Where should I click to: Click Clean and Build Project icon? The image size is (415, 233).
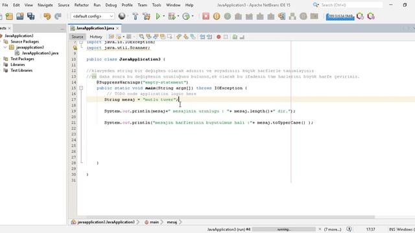click(x=147, y=16)
